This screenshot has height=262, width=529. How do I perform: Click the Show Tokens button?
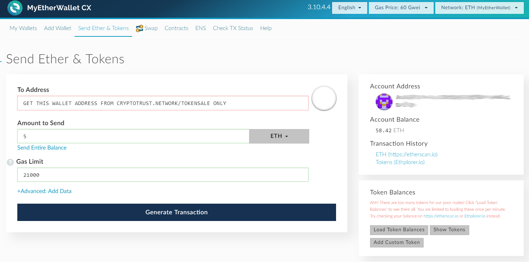(449, 230)
